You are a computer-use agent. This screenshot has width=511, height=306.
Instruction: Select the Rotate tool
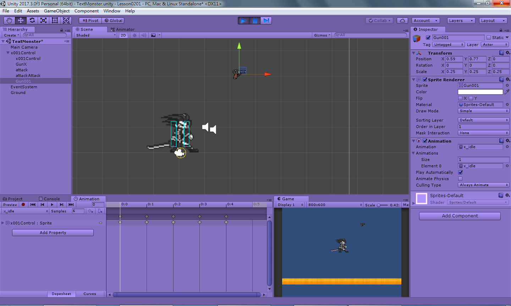pyautogui.click(x=32, y=20)
